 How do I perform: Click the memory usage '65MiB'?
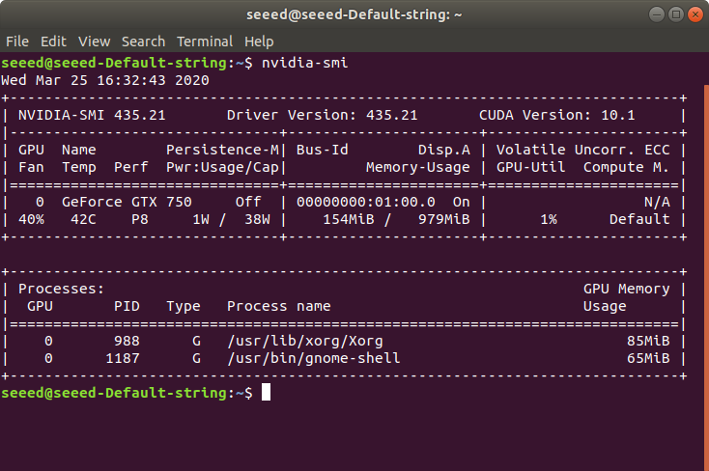pos(648,358)
